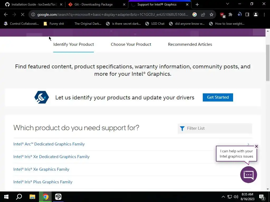Open The Original Dark... bookmark

coord(88,24)
